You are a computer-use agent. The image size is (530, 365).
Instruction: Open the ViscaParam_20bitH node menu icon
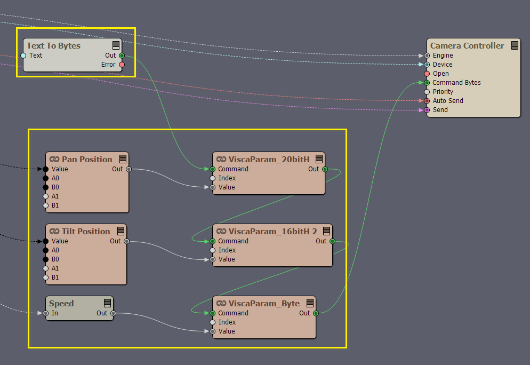319,159
